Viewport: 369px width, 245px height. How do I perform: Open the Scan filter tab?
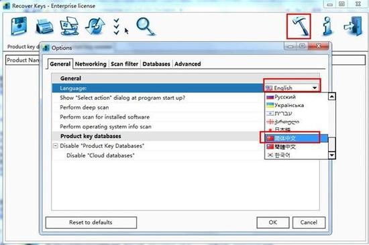click(124, 64)
